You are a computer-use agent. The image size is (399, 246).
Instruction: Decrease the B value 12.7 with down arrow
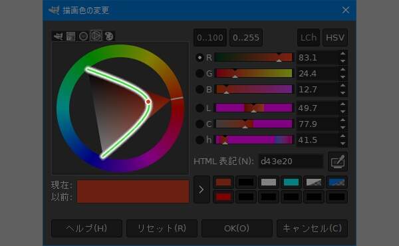[x=342, y=93]
